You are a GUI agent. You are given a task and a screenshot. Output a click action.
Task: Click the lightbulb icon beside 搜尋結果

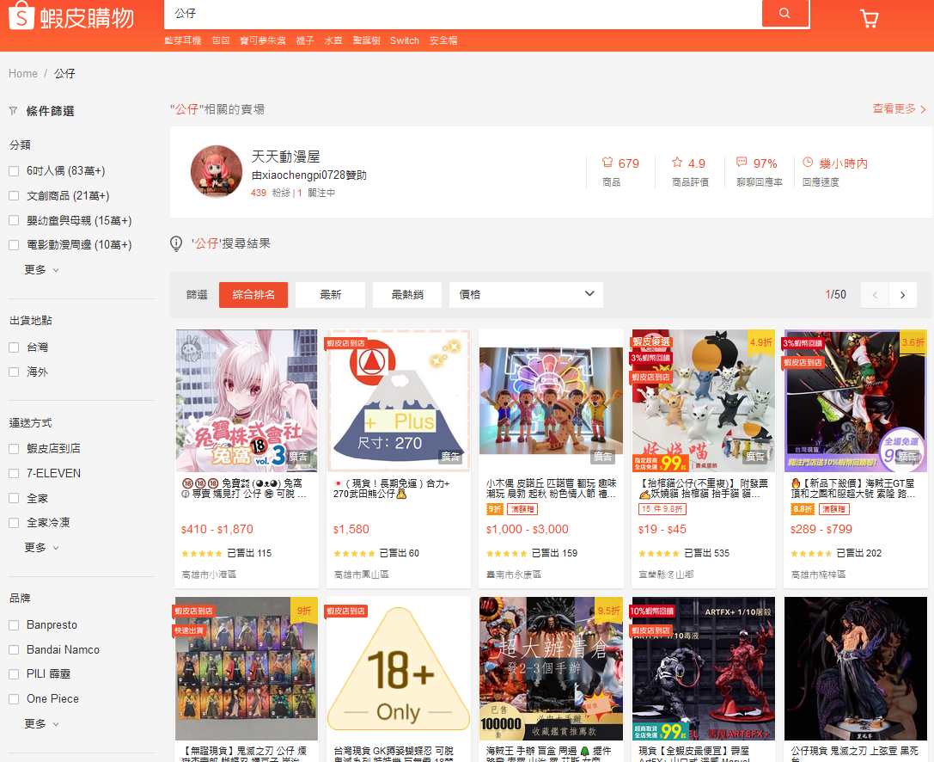[x=176, y=244]
